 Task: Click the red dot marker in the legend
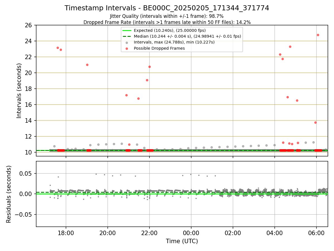(x=127, y=49)
